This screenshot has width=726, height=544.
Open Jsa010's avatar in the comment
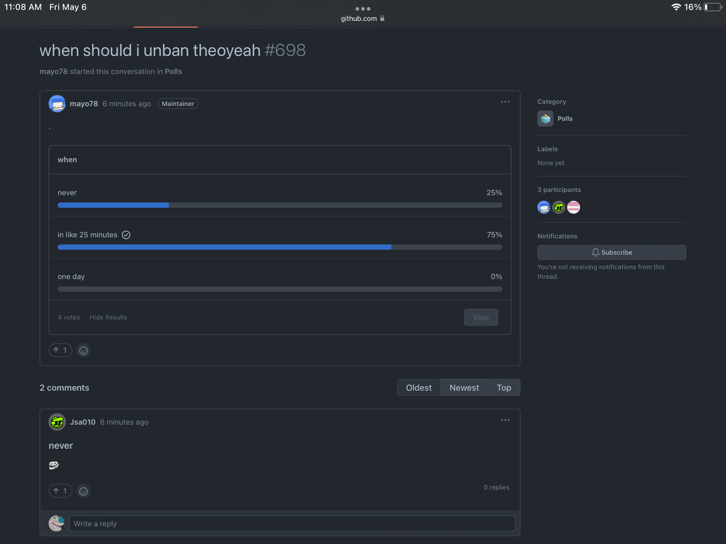(x=57, y=422)
